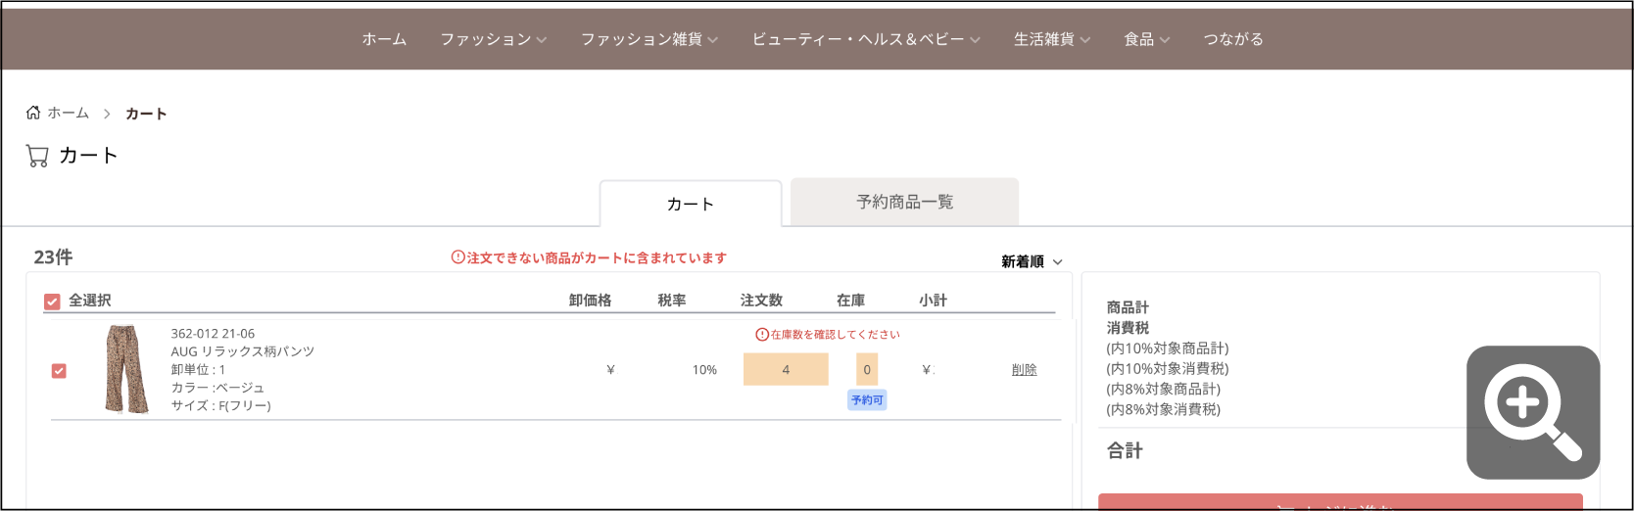Viewport: 1634px width, 511px height.
Task: Click the (内8%対象消費税) line
Action: 1164,409
